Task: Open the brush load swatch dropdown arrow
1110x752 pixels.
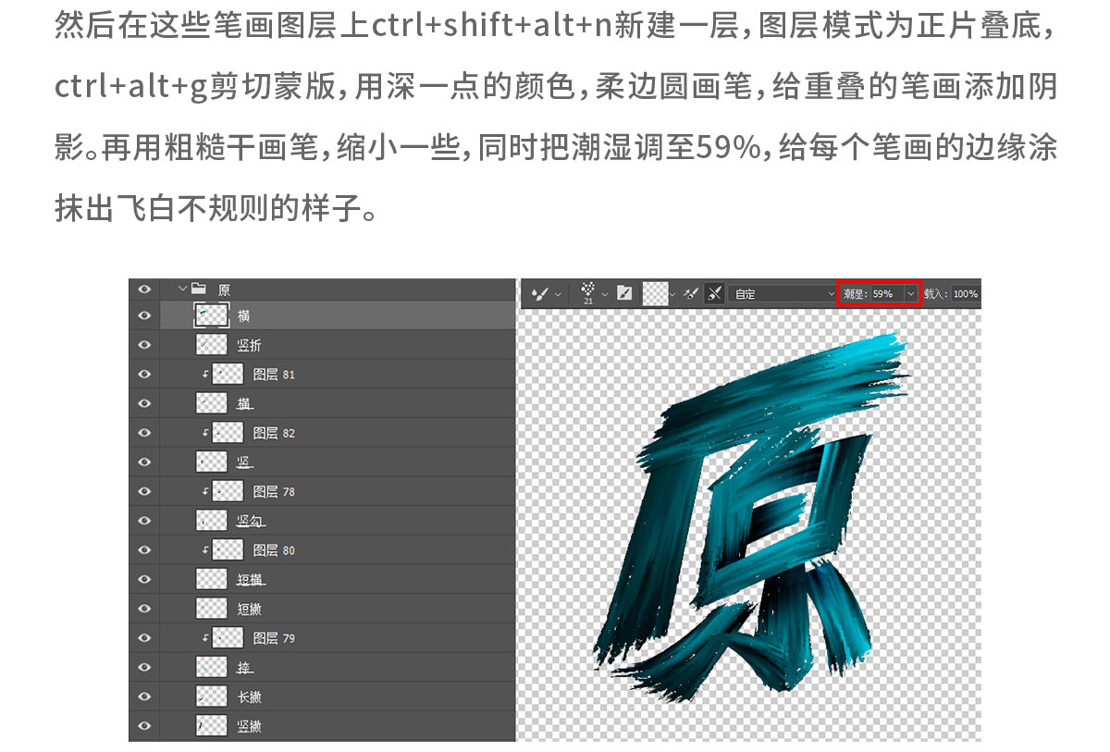Action: (x=673, y=294)
